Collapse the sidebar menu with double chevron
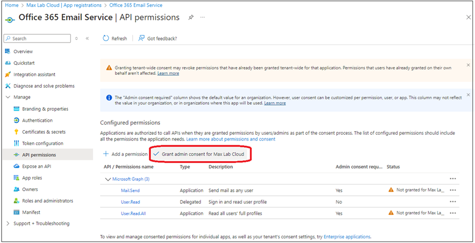Viewport: 475px width, 243px height. [87, 38]
